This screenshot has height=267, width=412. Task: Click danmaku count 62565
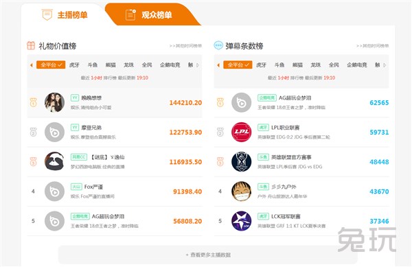tap(379, 103)
